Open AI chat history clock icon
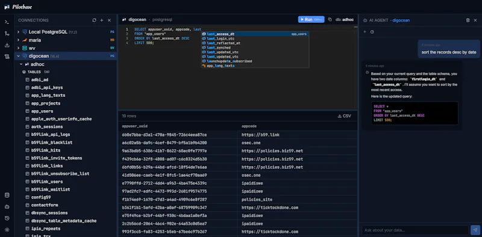Viewport: 482px width, 237px height. coord(372,32)
